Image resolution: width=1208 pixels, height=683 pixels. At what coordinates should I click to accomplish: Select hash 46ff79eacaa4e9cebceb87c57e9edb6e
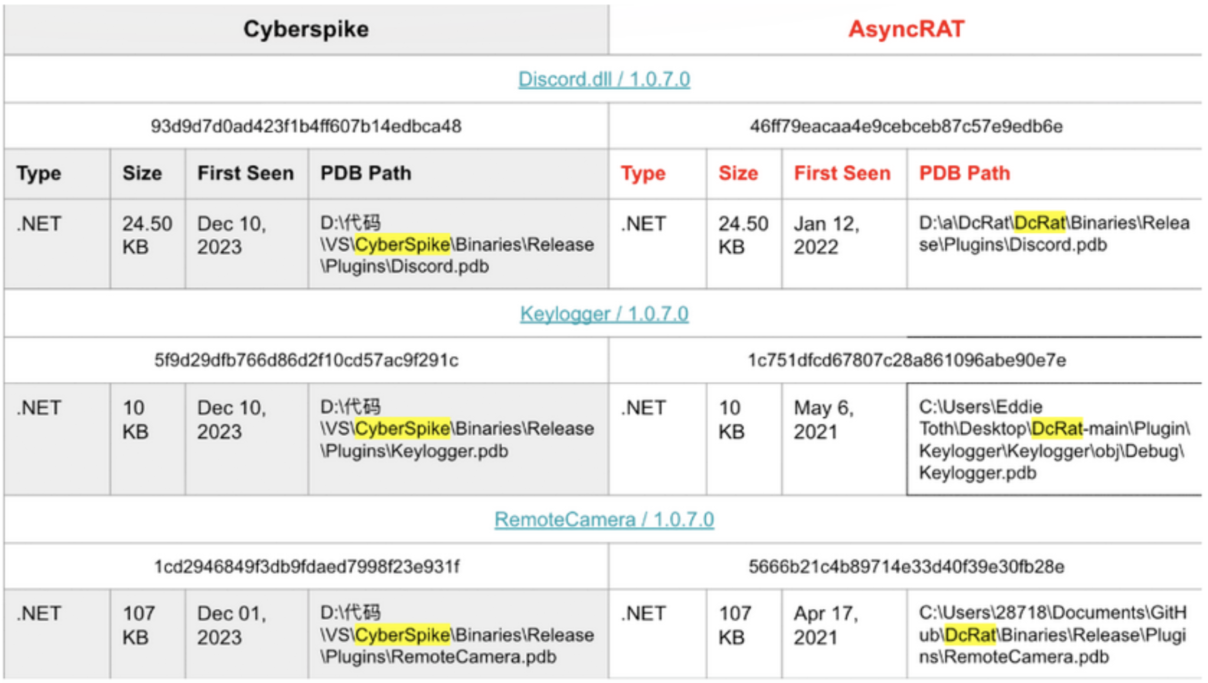click(x=906, y=126)
